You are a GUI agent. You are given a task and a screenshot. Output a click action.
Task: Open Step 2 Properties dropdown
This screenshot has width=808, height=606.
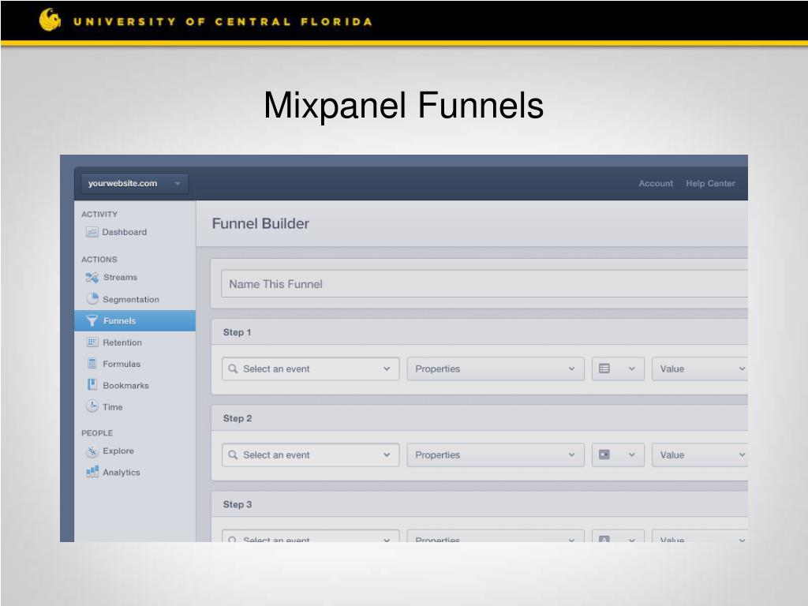496,455
